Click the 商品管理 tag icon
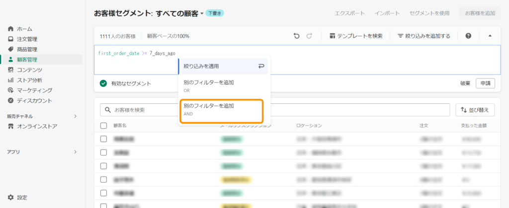This screenshot has height=208, width=509. [x=11, y=49]
